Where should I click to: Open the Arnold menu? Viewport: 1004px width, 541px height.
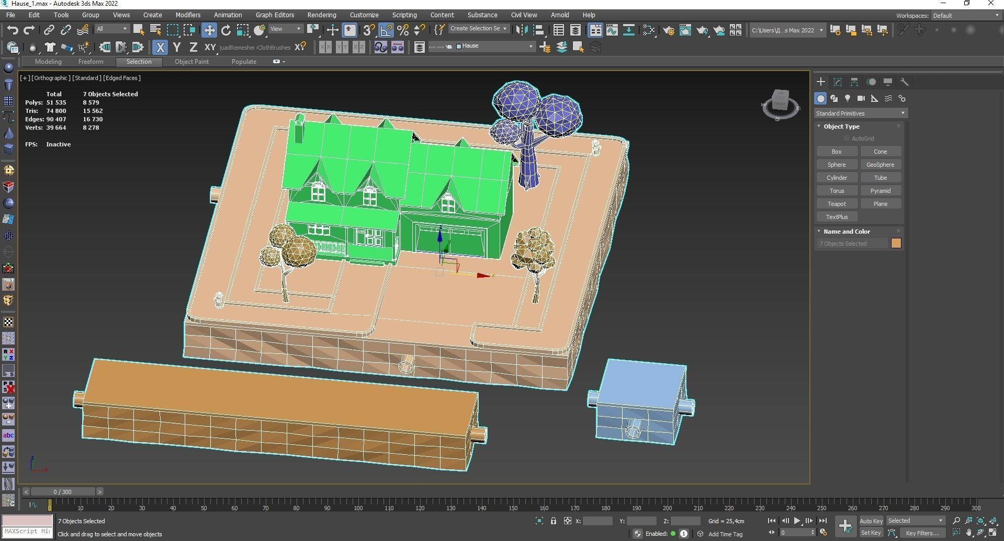coord(559,15)
